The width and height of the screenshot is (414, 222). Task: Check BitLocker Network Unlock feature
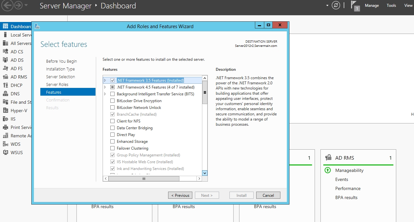coord(113,108)
